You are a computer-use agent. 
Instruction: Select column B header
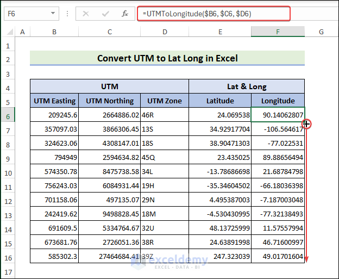(x=54, y=32)
